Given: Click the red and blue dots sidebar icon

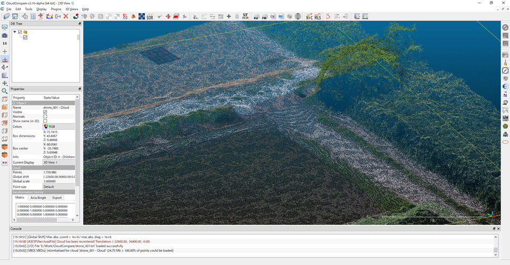Looking at the screenshot, I should (x=5, y=163).
